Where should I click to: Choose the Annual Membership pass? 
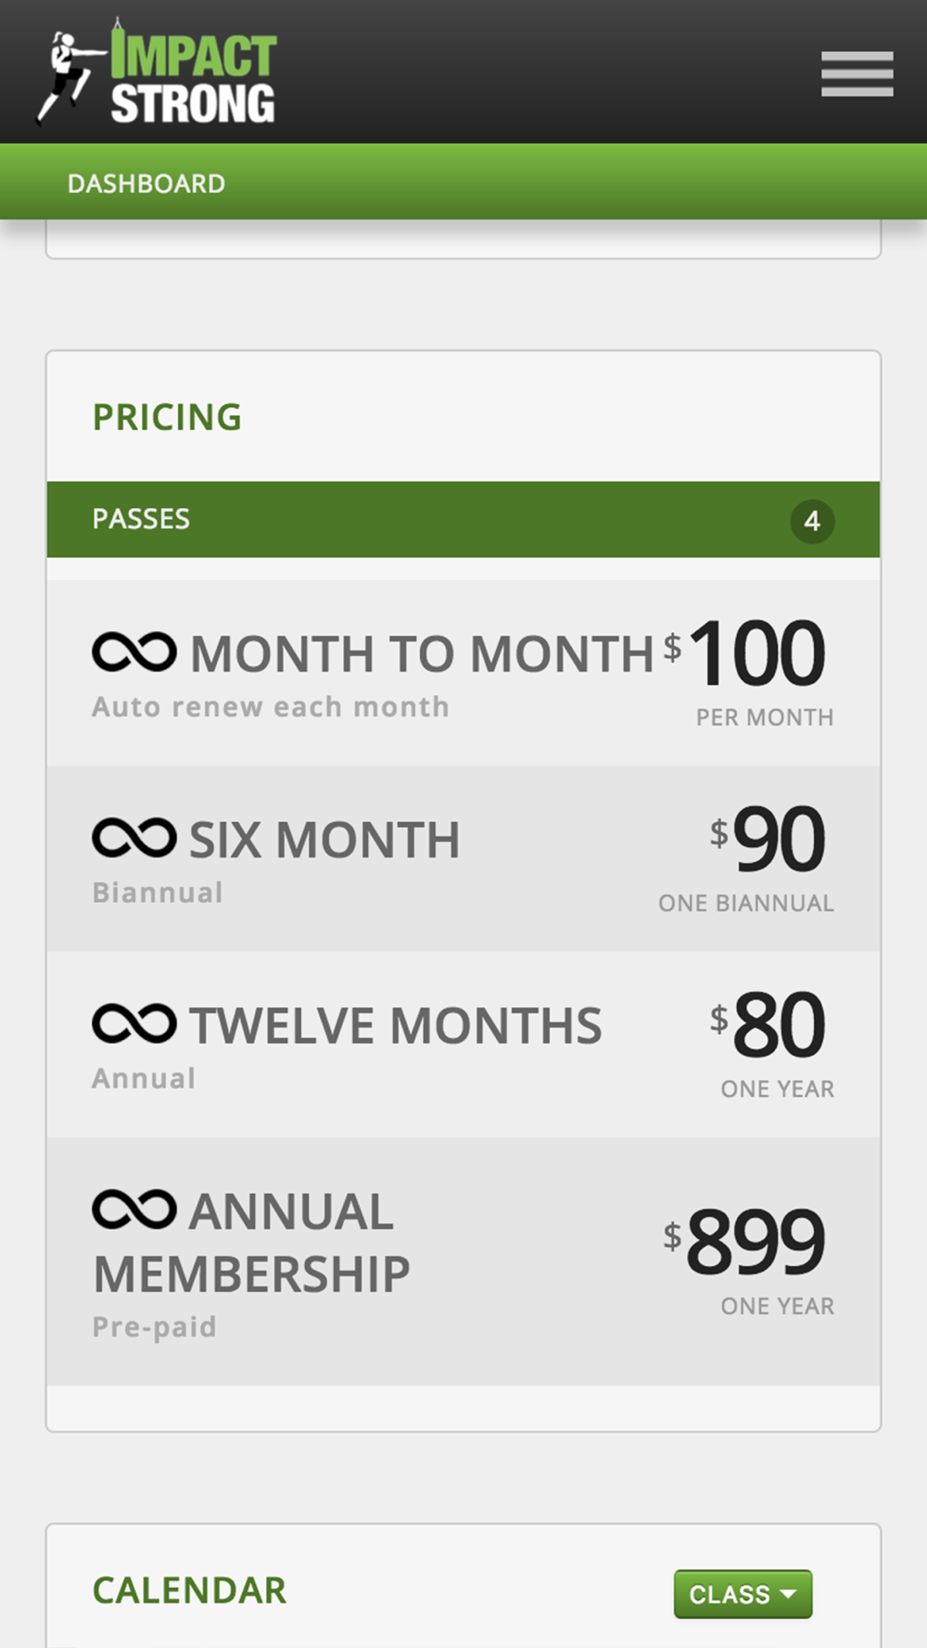463,1261
